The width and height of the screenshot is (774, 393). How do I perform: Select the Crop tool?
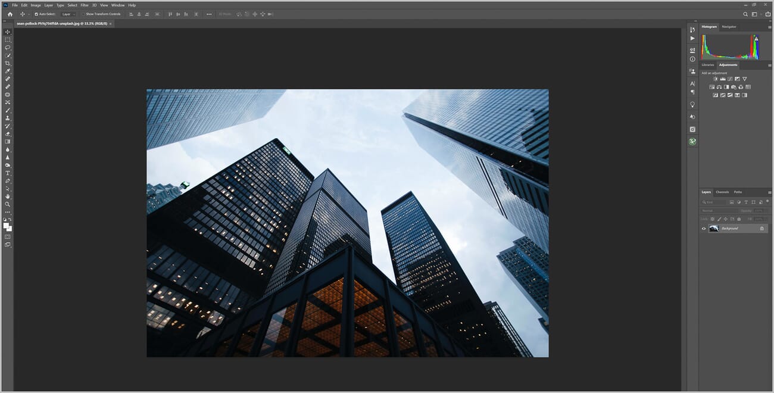8,63
